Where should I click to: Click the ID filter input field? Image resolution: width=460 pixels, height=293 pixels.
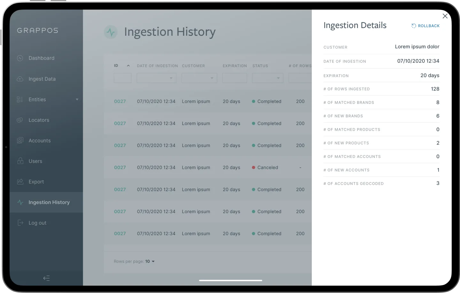123,78
